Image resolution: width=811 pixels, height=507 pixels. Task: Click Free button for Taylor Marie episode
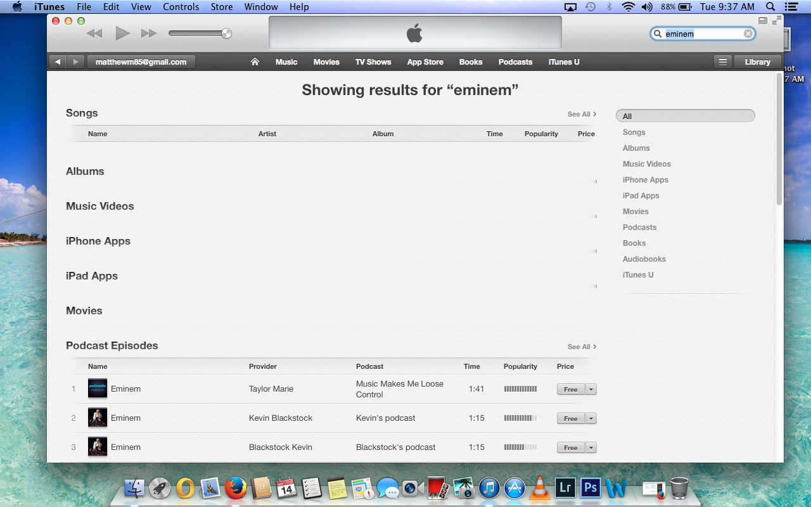[x=571, y=389]
